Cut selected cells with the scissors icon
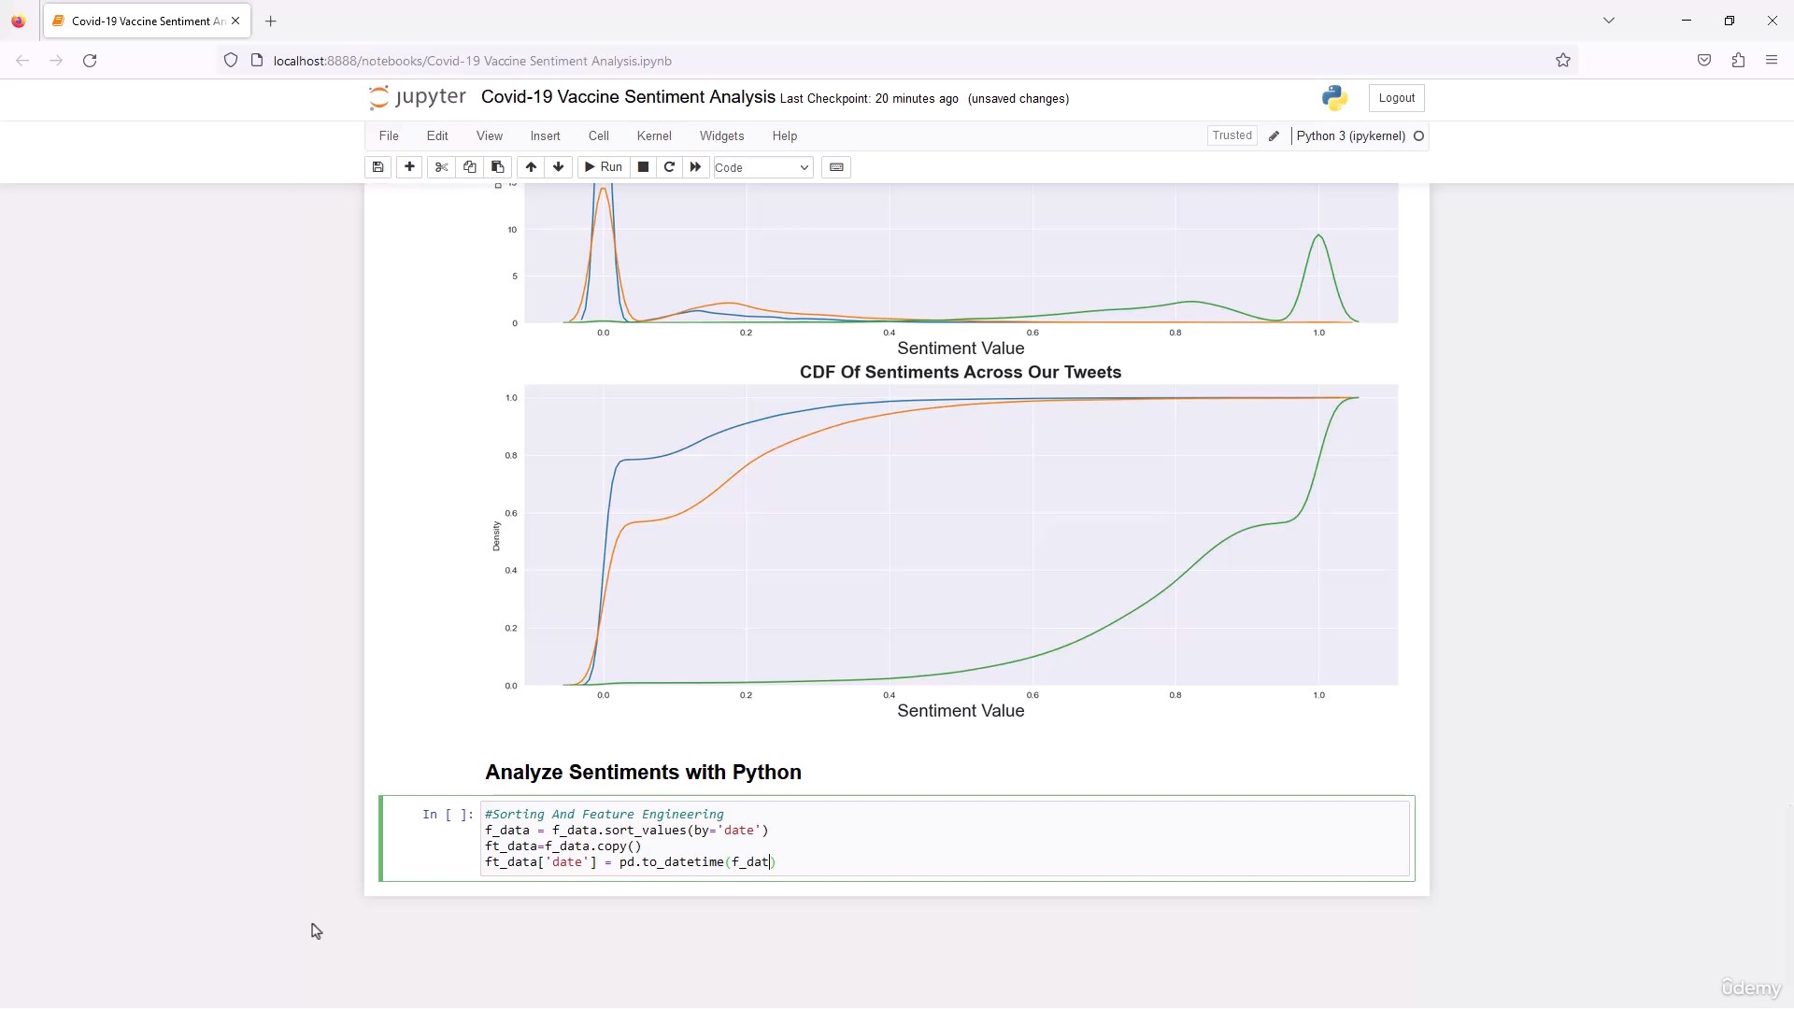The width and height of the screenshot is (1794, 1009). (x=442, y=167)
